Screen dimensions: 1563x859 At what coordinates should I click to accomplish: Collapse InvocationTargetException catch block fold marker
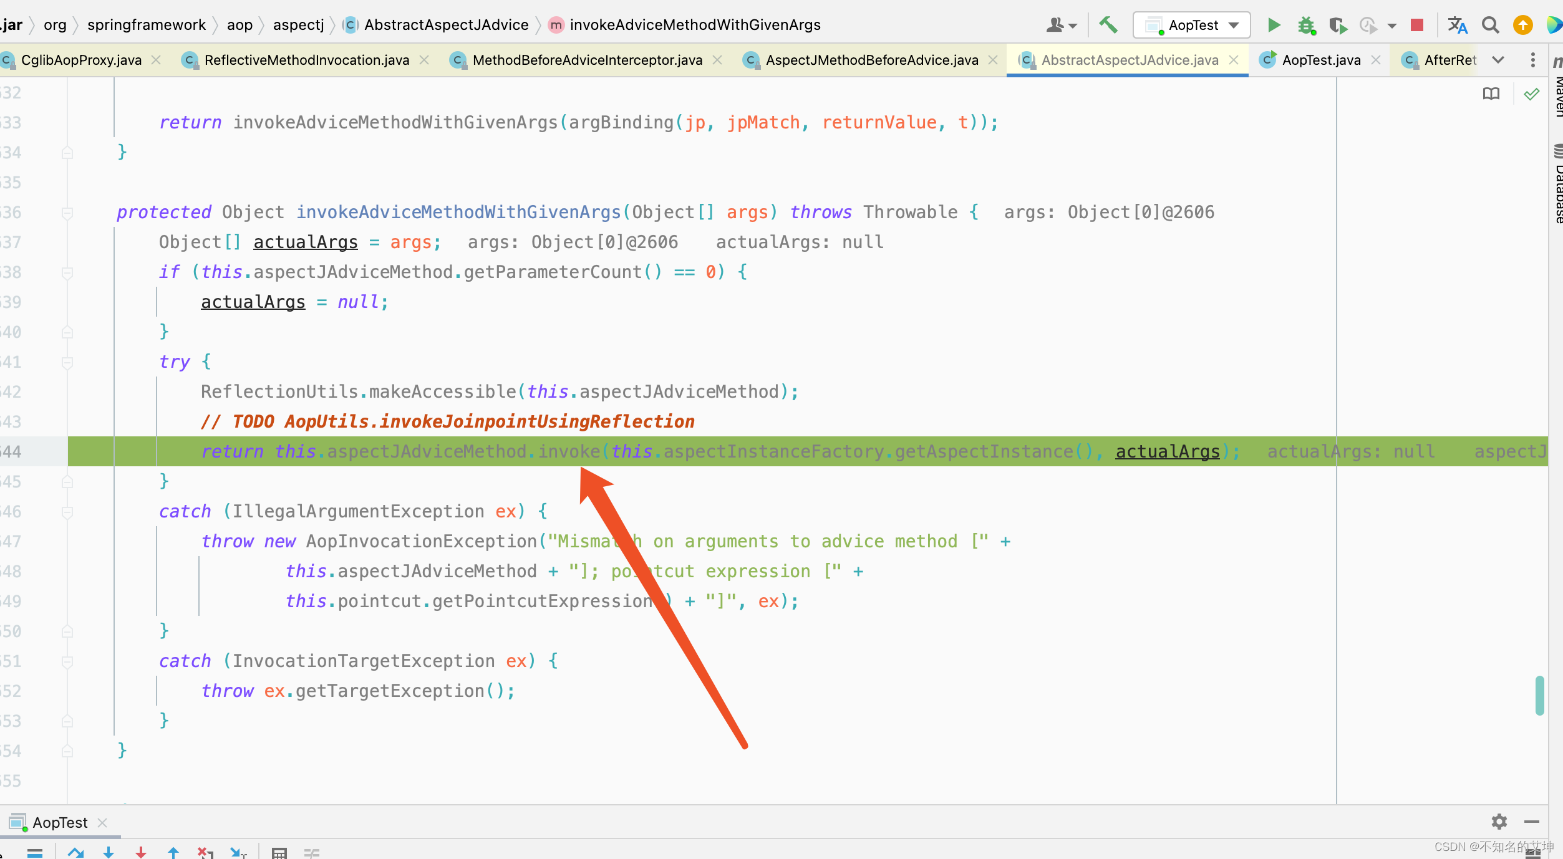click(x=67, y=661)
